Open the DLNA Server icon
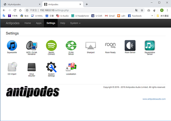This screenshot has width=171, height=121. coord(71,46)
